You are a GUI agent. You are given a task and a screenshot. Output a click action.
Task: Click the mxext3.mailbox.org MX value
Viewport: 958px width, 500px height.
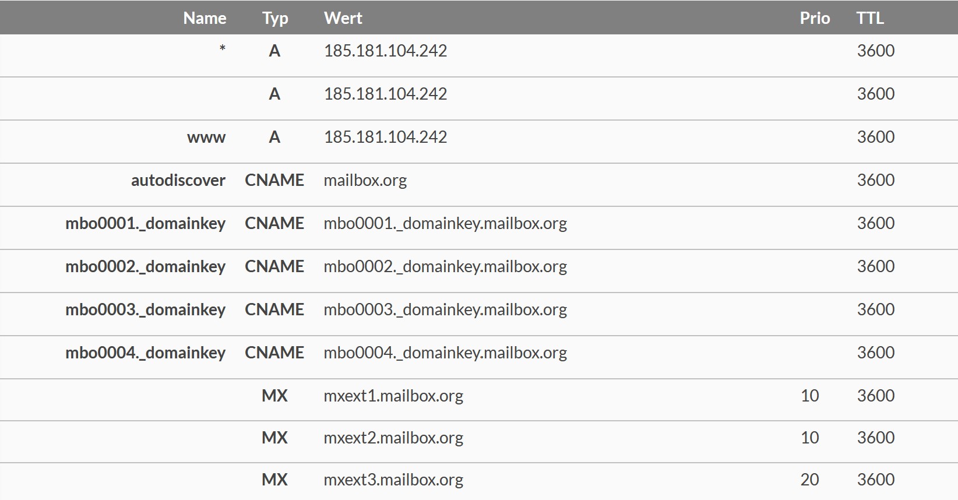(x=393, y=480)
